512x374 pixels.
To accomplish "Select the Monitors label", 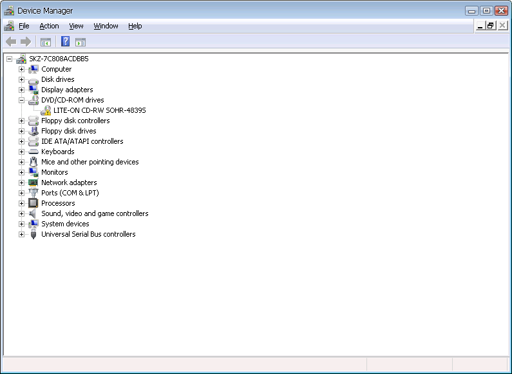I will (x=55, y=172).
